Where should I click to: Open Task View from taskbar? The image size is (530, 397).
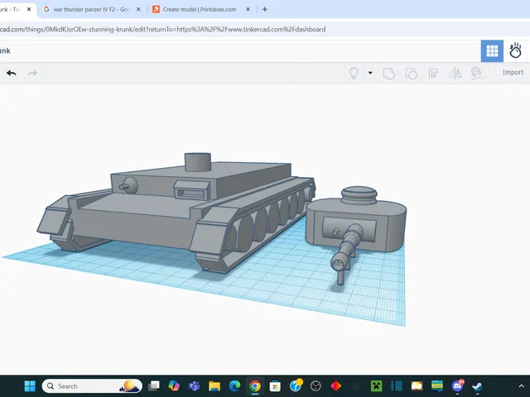[154, 386]
